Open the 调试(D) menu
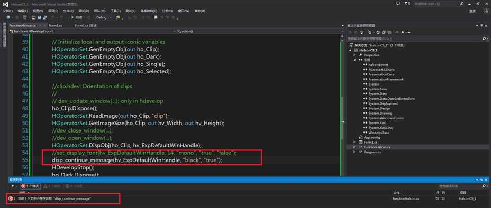 point(84,11)
